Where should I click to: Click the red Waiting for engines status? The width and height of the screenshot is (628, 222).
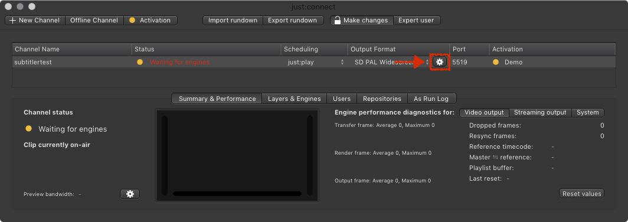pyautogui.click(x=179, y=62)
